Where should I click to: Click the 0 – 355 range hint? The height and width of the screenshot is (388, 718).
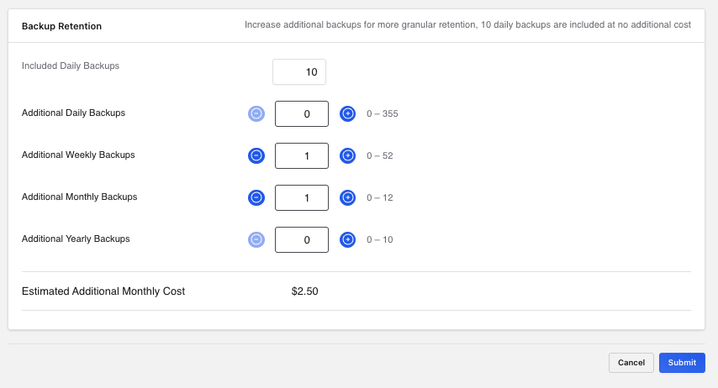coord(382,113)
